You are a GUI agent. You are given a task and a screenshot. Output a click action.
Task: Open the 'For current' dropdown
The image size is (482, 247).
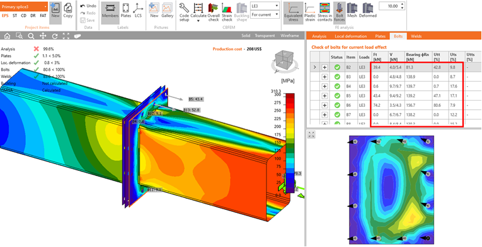[x=265, y=14]
